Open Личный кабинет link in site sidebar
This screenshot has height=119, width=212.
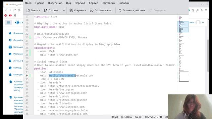pyautogui.click(x=16, y=40)
